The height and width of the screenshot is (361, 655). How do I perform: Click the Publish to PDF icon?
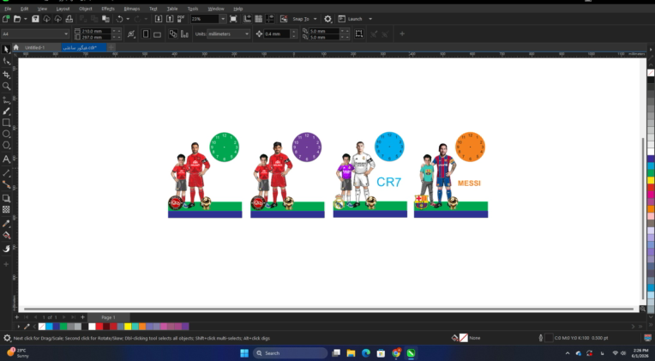click(181, 19)
